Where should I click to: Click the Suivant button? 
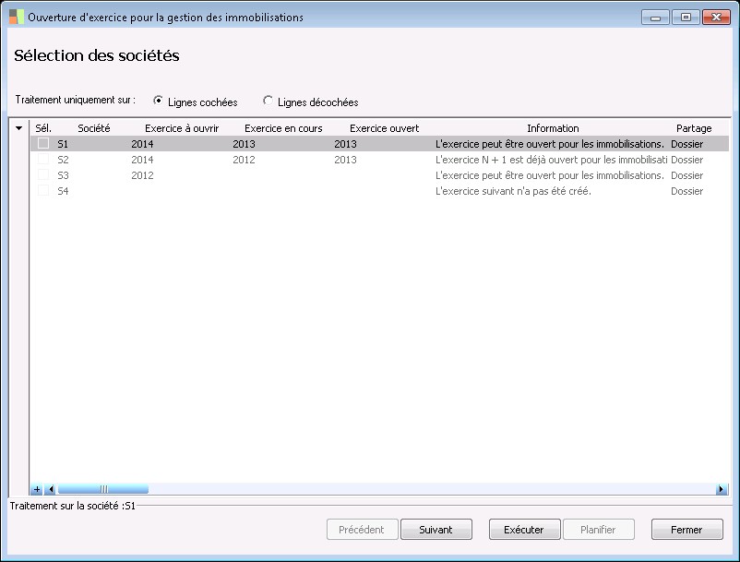click(x=436, y=530)
